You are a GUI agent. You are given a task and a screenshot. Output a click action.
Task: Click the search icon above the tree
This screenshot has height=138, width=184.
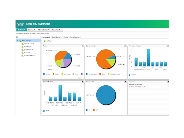click(17, 37)
